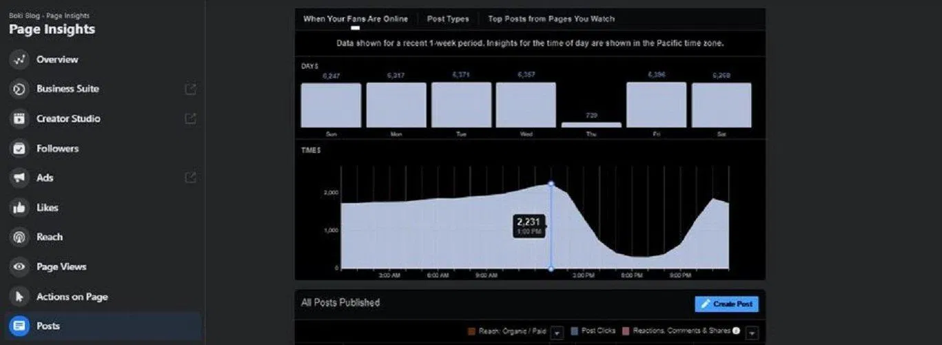942x345 pixels.
Task: Click the Page Views eye icon
Action: 19,266
